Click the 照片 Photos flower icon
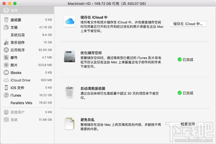The width and height of the screenshot is (216, 144). tap(6, 65)
